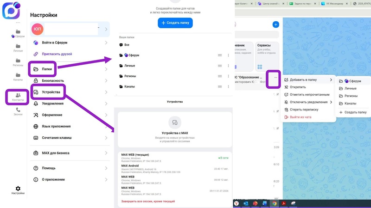
Task: Click the reorder handle of the Регионы folder
Action: click(220, 76)
